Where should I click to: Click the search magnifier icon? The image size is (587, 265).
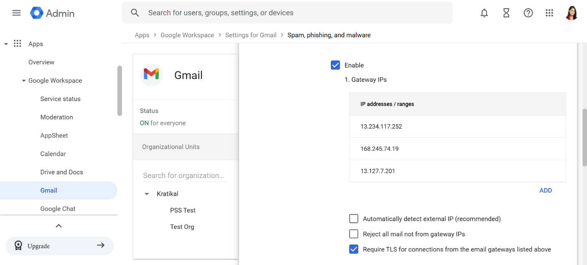click(x=135, y=13)
